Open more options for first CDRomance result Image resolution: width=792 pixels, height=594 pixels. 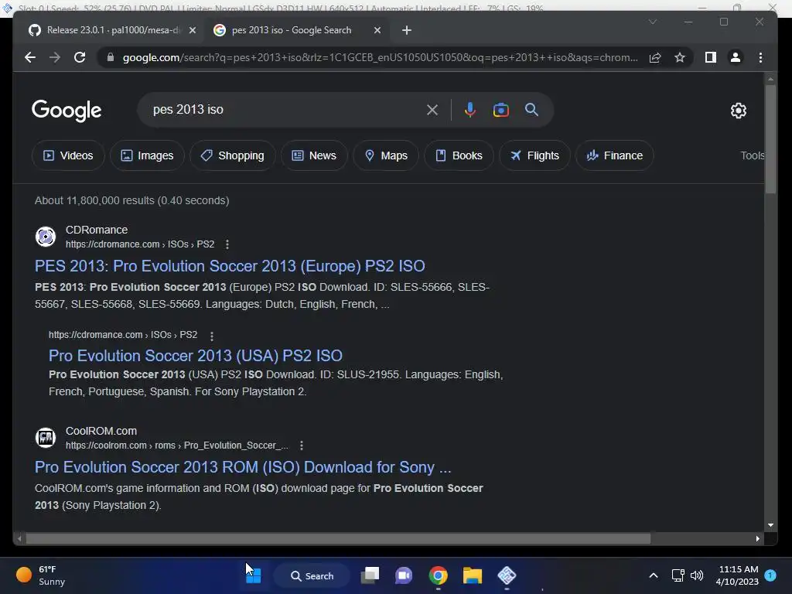click(x=227, y=244)
